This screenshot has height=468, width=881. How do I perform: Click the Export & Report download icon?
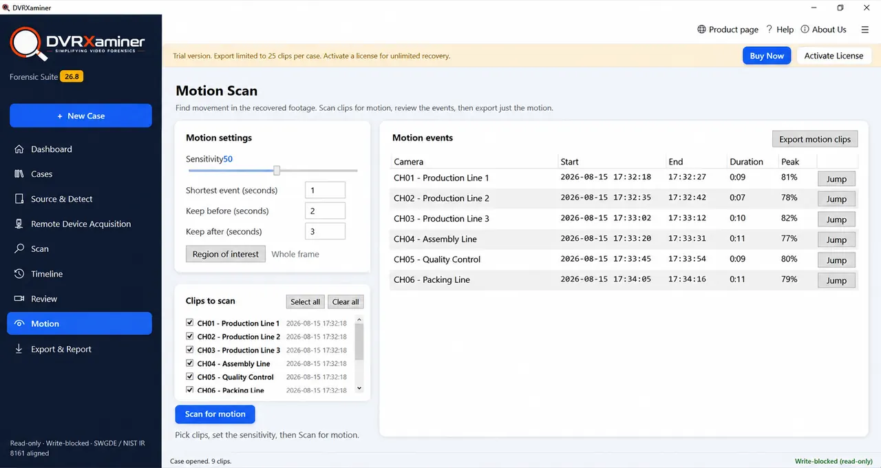(x=19, y=349)
